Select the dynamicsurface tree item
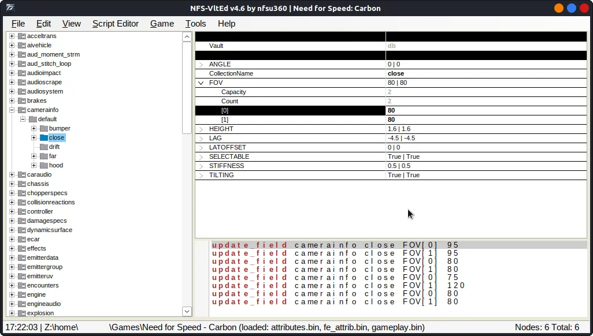Viewport: 593px width, 336px height. pyautogui.click(x=50, y=230)
